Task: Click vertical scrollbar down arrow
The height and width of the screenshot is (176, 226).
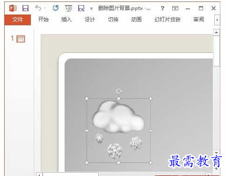Action: click(x=216, y=153)
